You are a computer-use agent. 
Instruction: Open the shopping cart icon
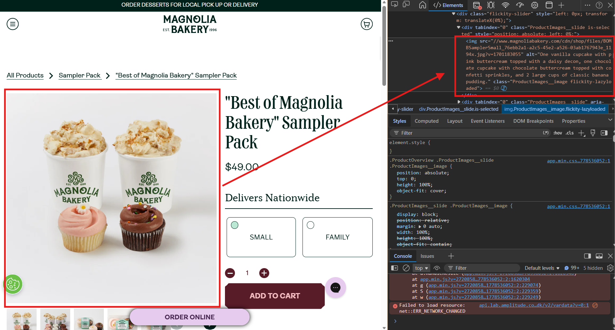point(367,24)
